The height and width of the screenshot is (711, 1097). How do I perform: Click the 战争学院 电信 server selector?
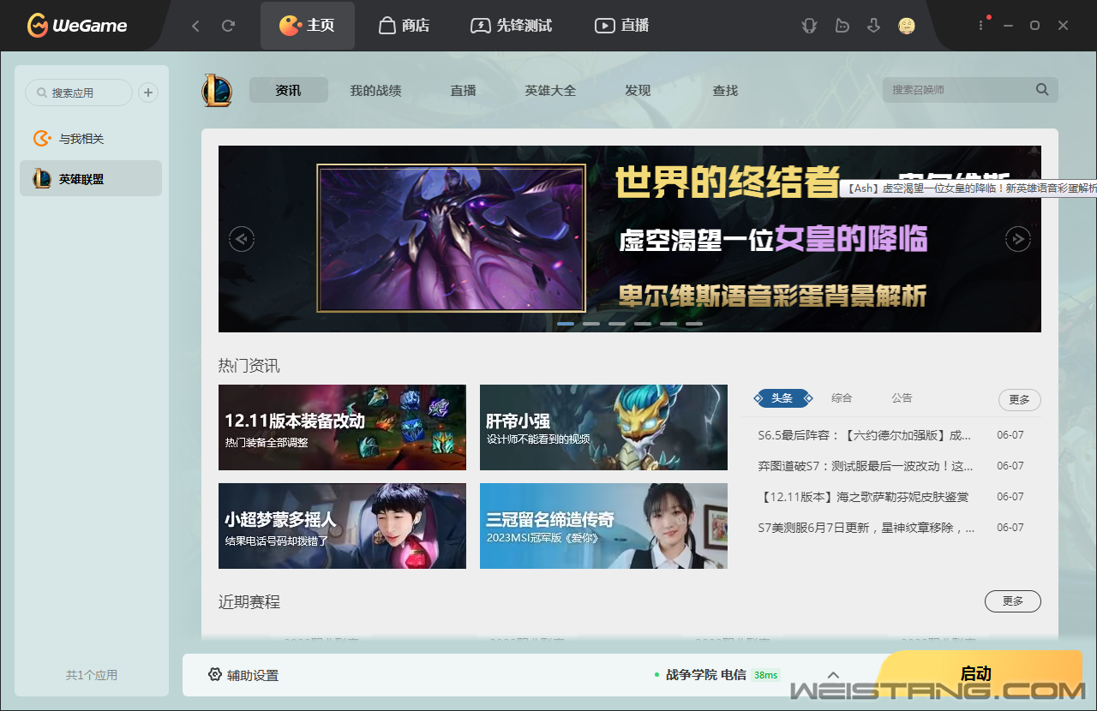coord(706,675)
